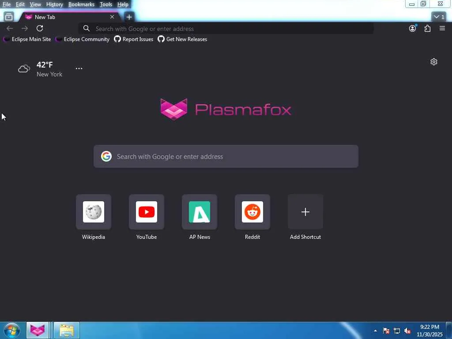Open the Help menu

tap(123, 4)
